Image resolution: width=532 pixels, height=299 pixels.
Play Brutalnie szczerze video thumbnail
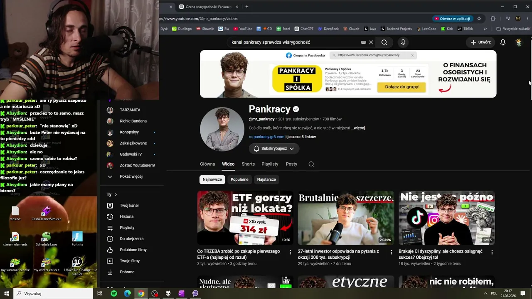coord(346,218)
